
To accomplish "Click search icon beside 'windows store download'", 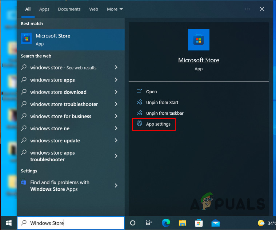I will coord(24,92).
